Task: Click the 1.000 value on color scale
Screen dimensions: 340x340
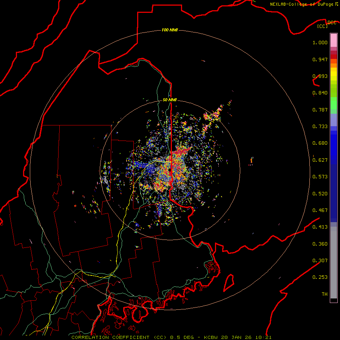Action: point(320,42)
